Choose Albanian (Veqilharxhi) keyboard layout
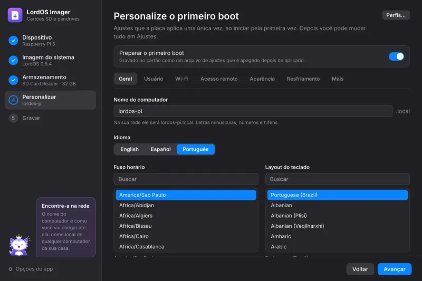Viewport: 422px width, 281px height. tap(338, 226)
